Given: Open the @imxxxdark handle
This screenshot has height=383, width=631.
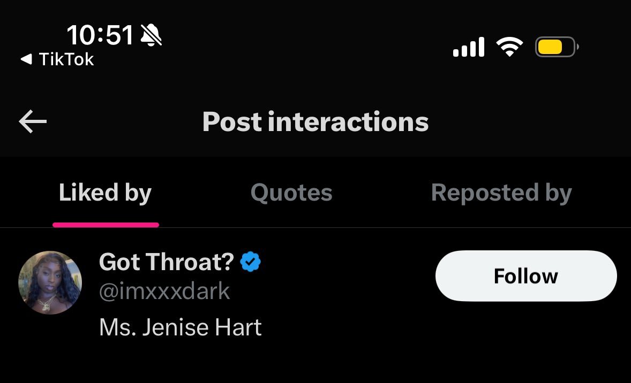Looking at the screenshot, I should (x=164, y=291).
